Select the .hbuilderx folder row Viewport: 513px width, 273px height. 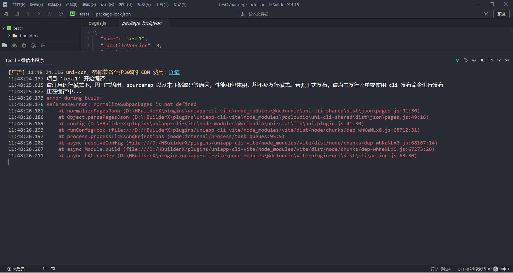coord(40,36)
